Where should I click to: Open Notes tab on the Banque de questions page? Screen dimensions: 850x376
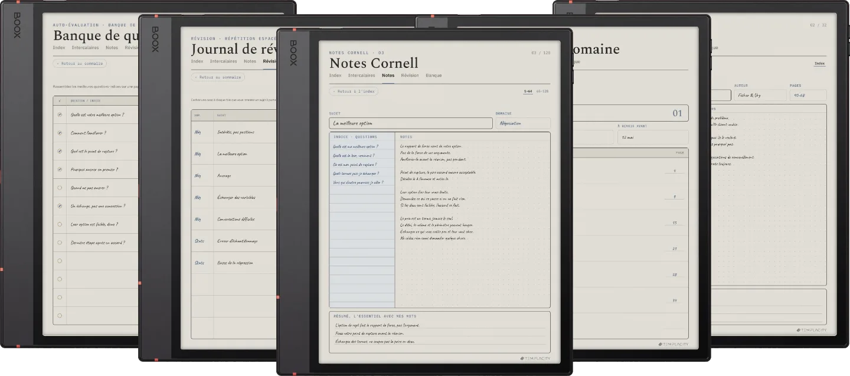(x=112, y=48)
